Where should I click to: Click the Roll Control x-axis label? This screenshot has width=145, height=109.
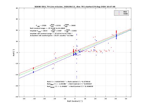pos(75,101)
